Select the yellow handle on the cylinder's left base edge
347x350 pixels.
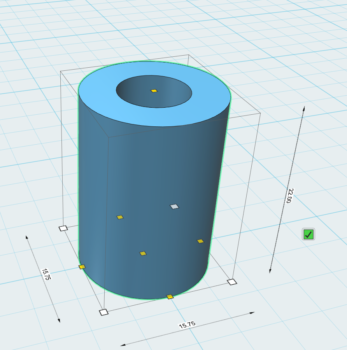[x=82, y=267]
